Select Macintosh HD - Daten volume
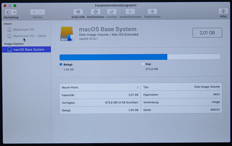 (x=29, y=36)
